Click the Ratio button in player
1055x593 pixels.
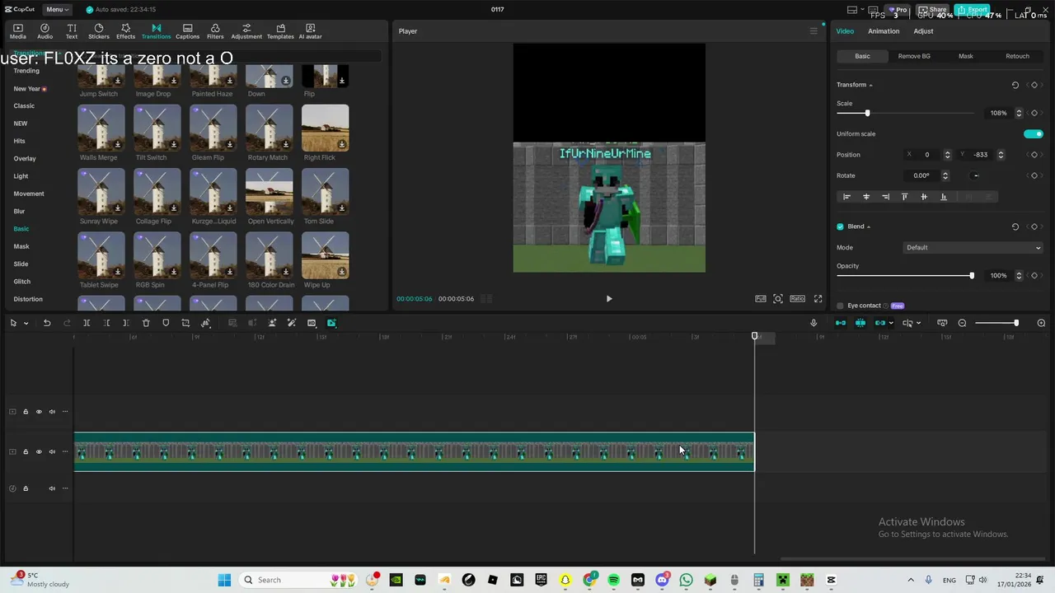coord(797,299)
